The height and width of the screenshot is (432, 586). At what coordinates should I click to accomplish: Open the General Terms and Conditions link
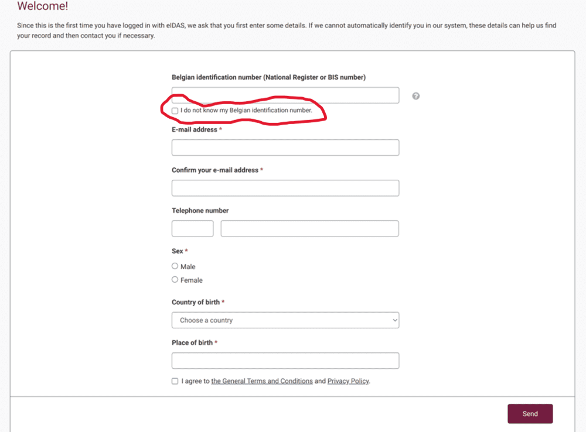(262, 381)
